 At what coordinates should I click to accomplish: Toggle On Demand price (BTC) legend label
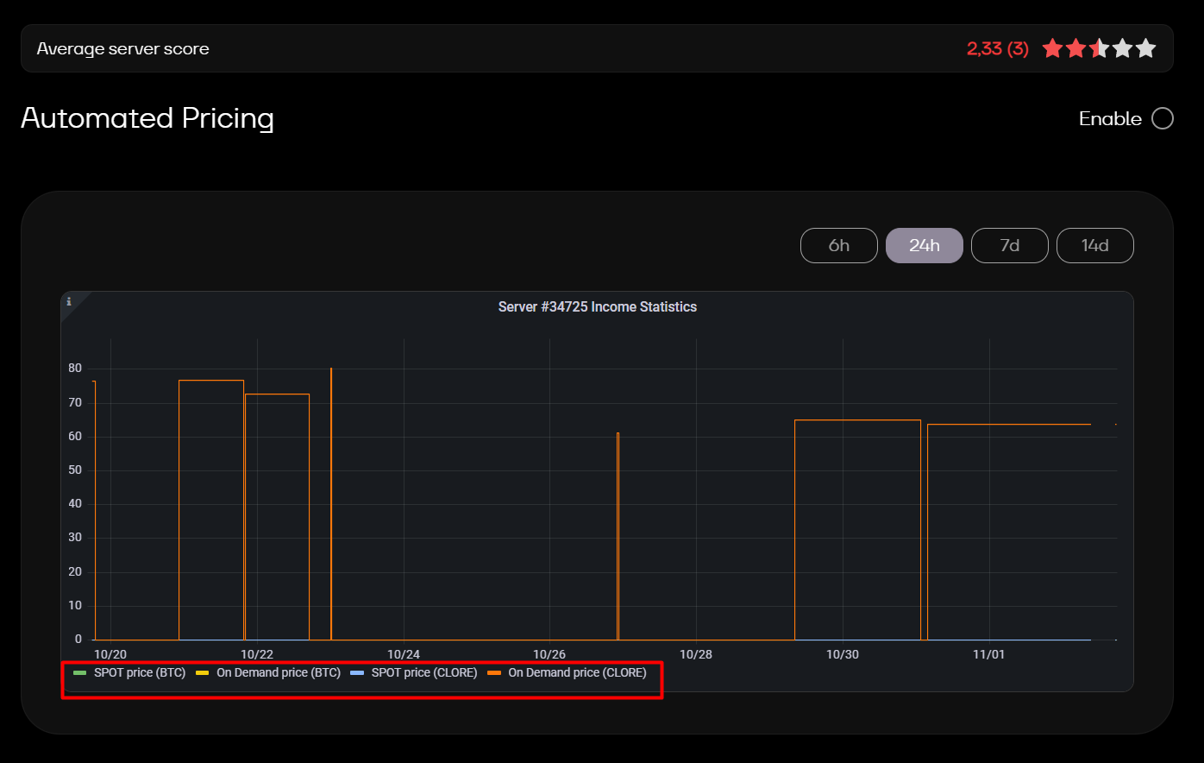click(278, 672)
